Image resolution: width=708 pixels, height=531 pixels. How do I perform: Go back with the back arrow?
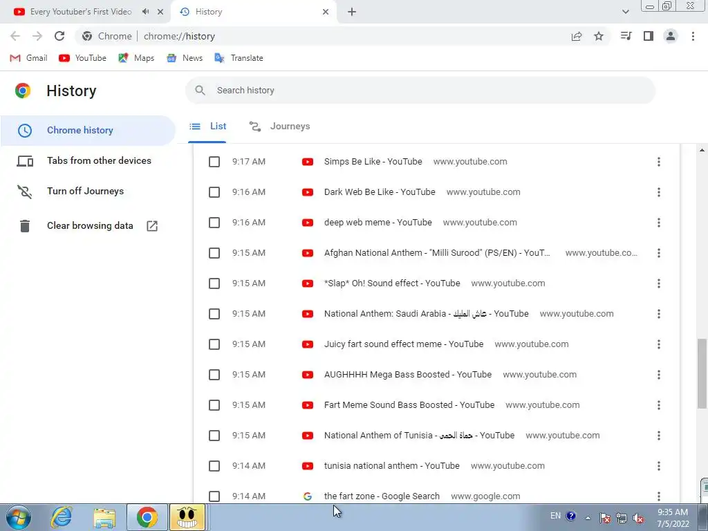pyautogui.click(x=15, y=36)
